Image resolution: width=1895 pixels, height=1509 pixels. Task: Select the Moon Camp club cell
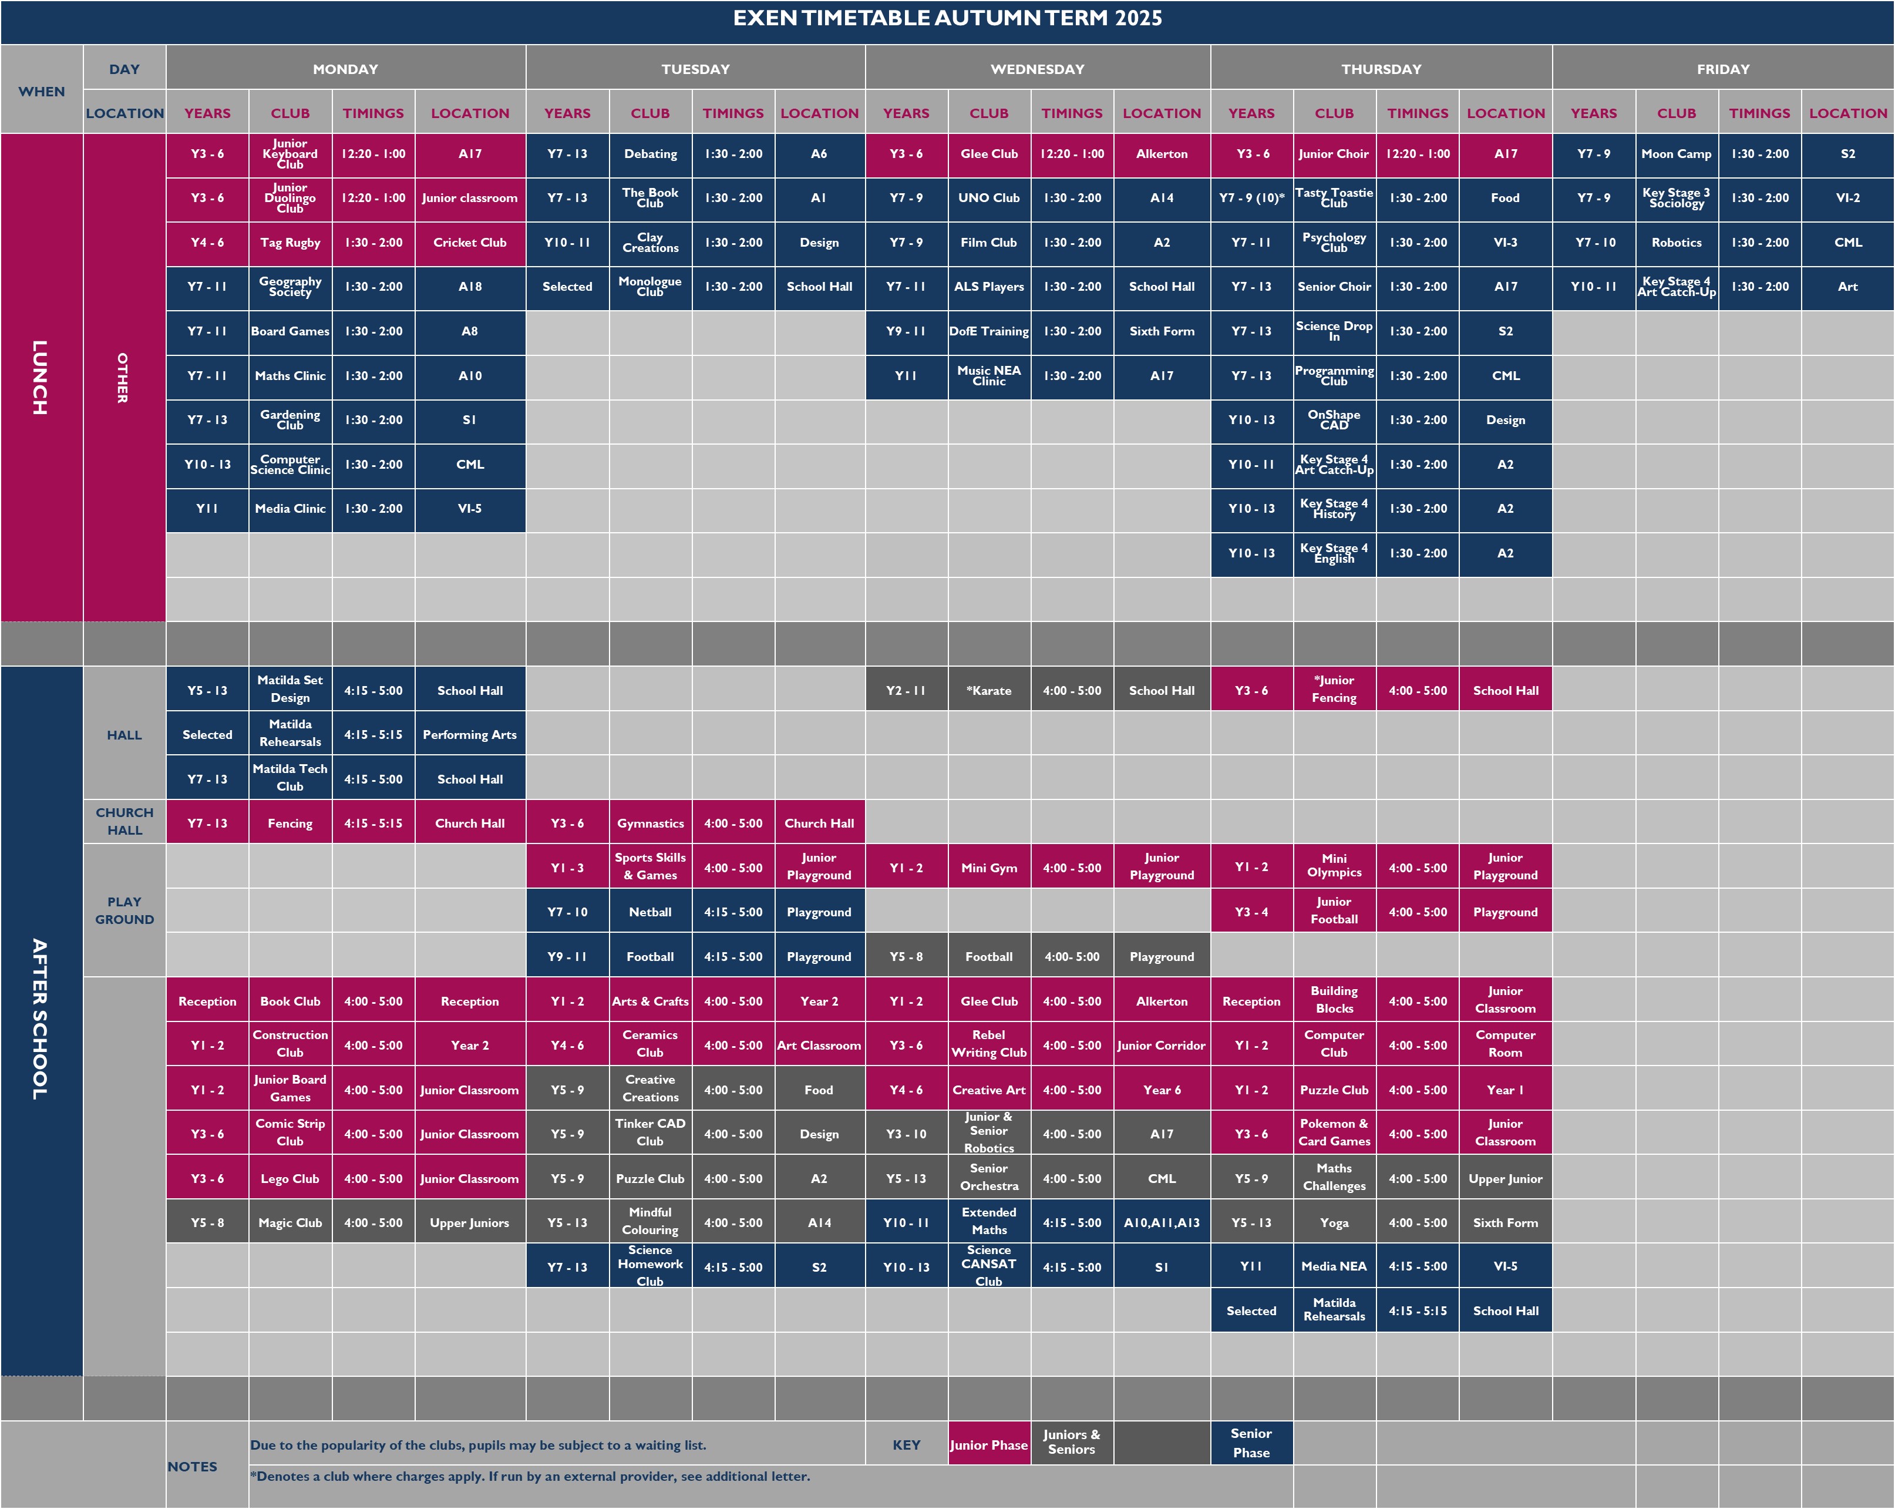[1676, 154]
